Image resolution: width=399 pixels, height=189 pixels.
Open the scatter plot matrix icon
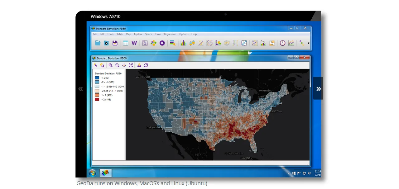pos(209,43)
